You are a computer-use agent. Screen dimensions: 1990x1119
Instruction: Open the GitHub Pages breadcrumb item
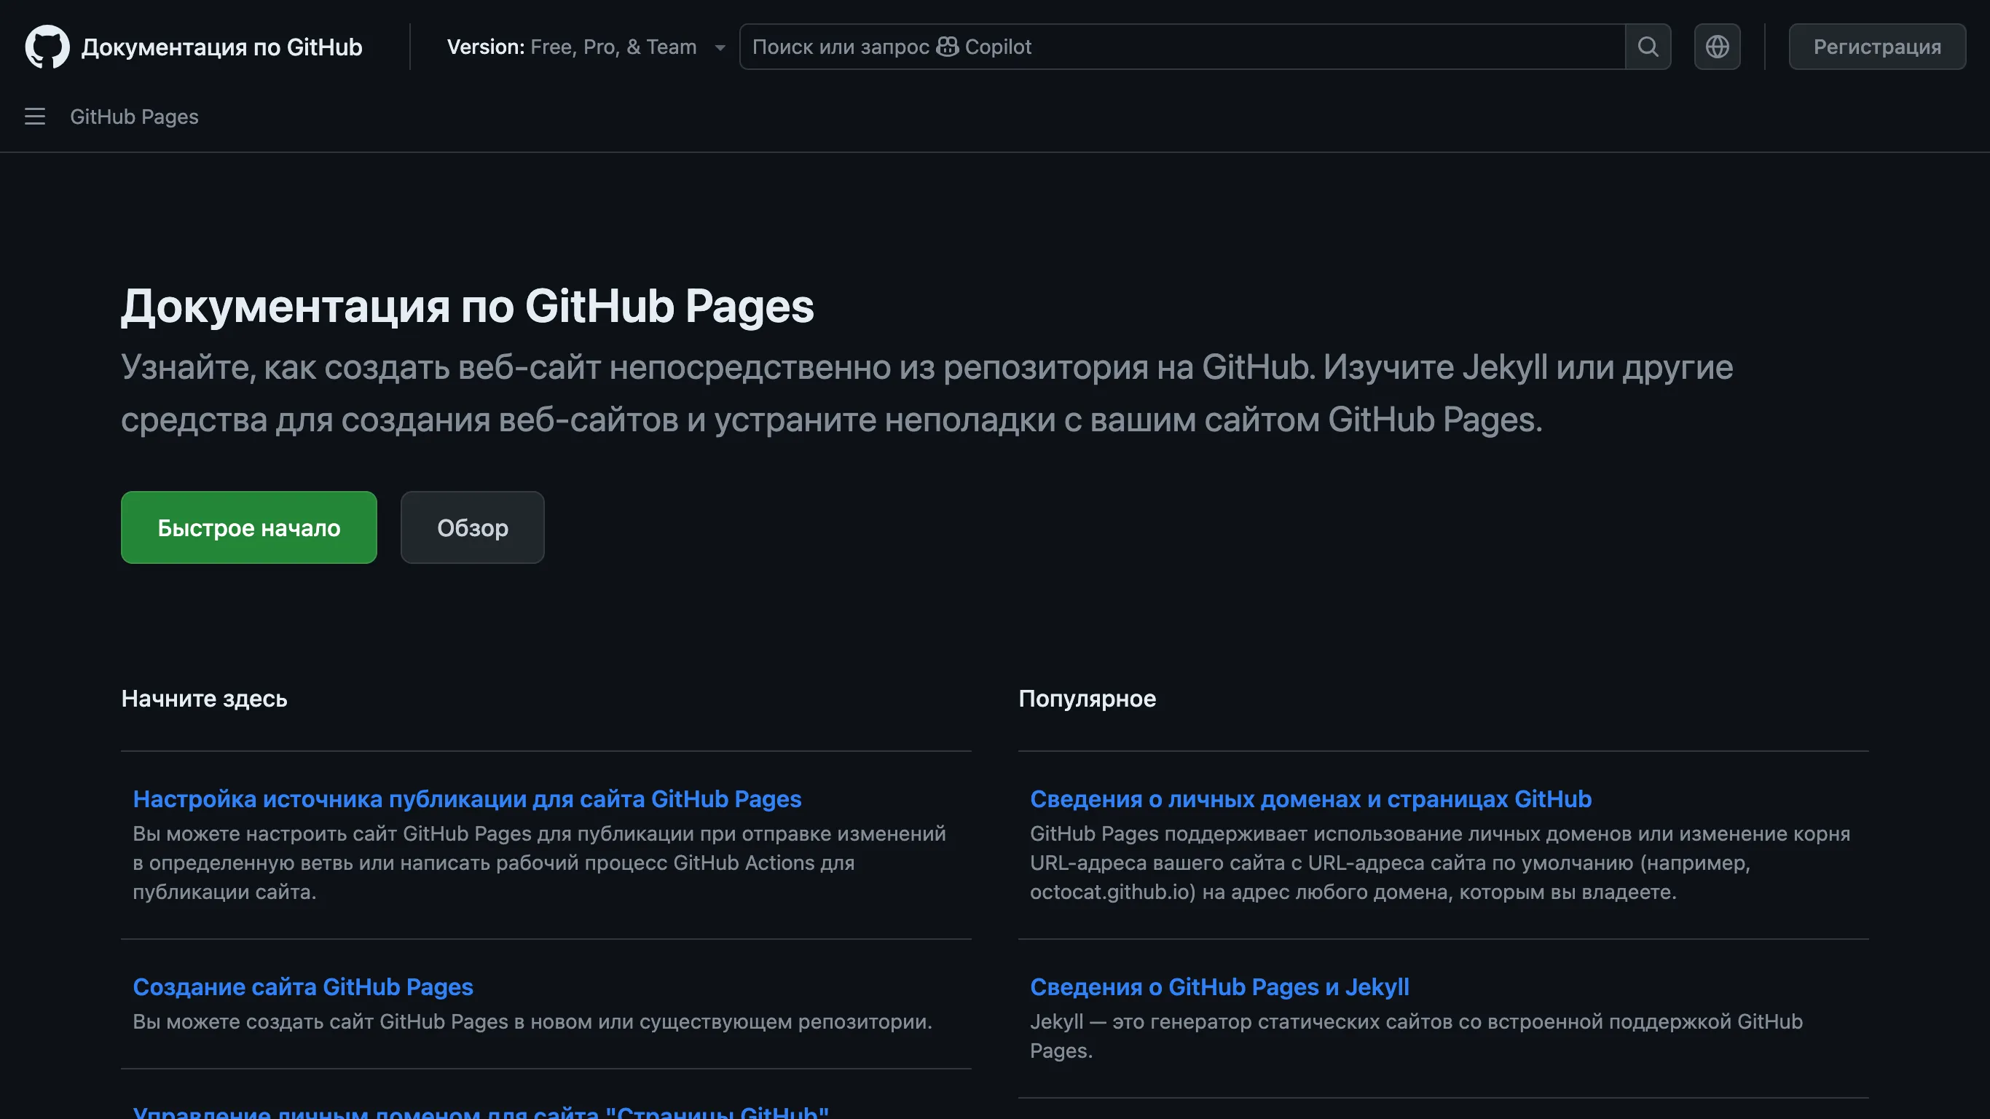point(133,117)
